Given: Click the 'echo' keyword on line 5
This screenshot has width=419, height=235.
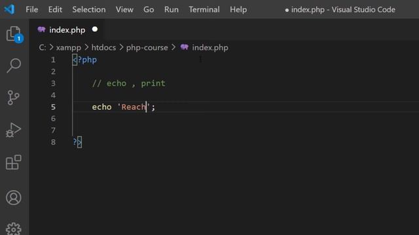Looking at the screenshot, I should [x=102, y=107].
